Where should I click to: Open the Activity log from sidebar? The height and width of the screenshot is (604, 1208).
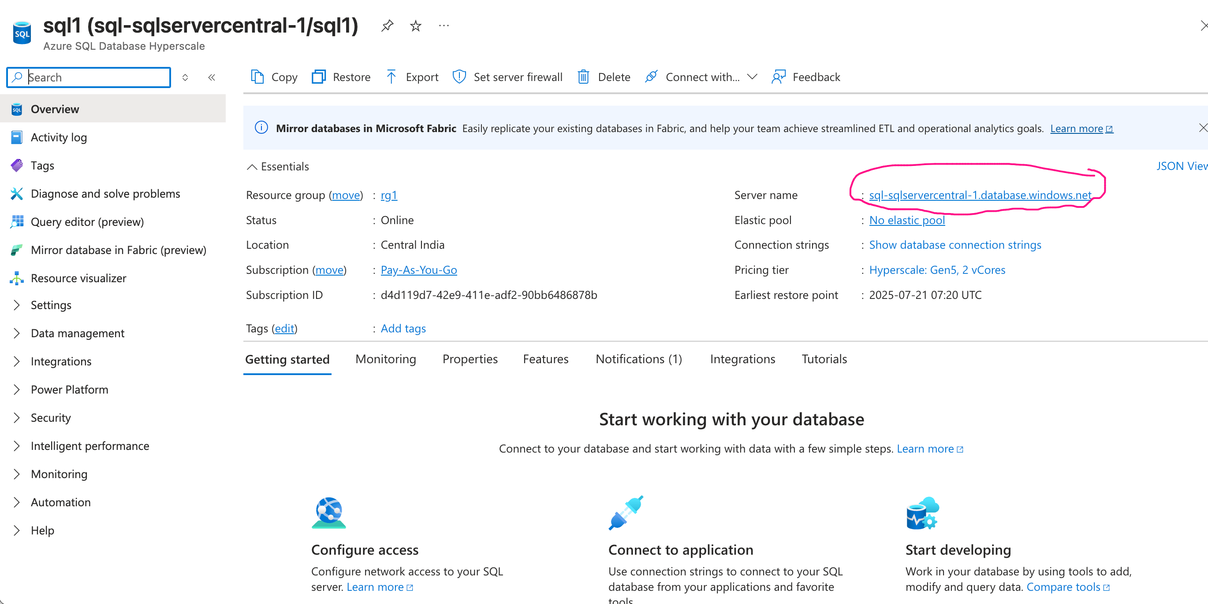[x=59, y=137]
